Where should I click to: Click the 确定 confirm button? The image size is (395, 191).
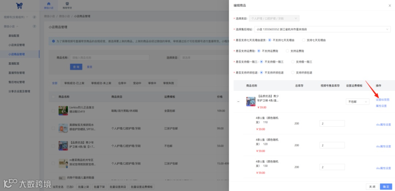(x=386, y=187)
